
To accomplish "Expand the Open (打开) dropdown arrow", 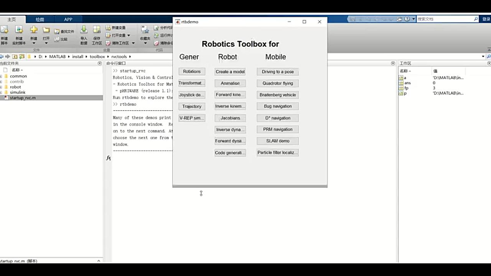I will tap(46, 43).
